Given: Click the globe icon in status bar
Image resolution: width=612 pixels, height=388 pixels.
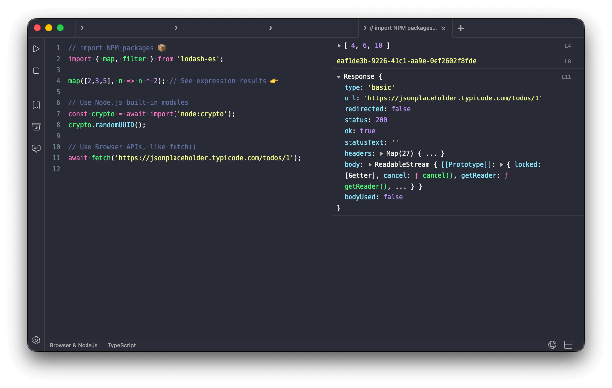Looking at the screenshot, I should pos(552,345).
